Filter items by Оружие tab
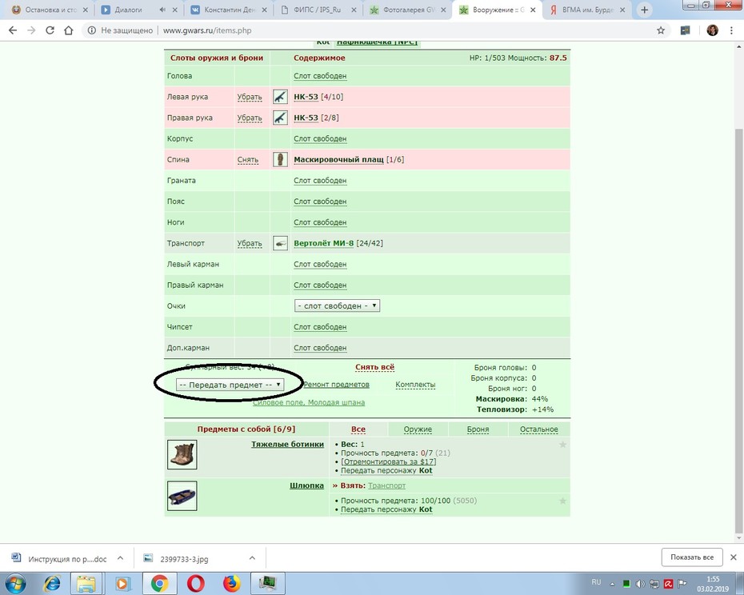Screen dimensions: 744x595 click(418, 429)
